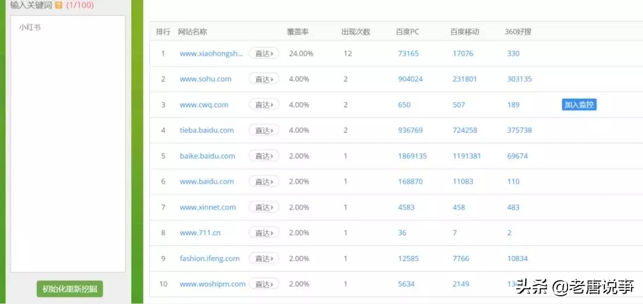Click 直达 button for xiaohongshu row
643x304 pixels.
coord(264,53)
